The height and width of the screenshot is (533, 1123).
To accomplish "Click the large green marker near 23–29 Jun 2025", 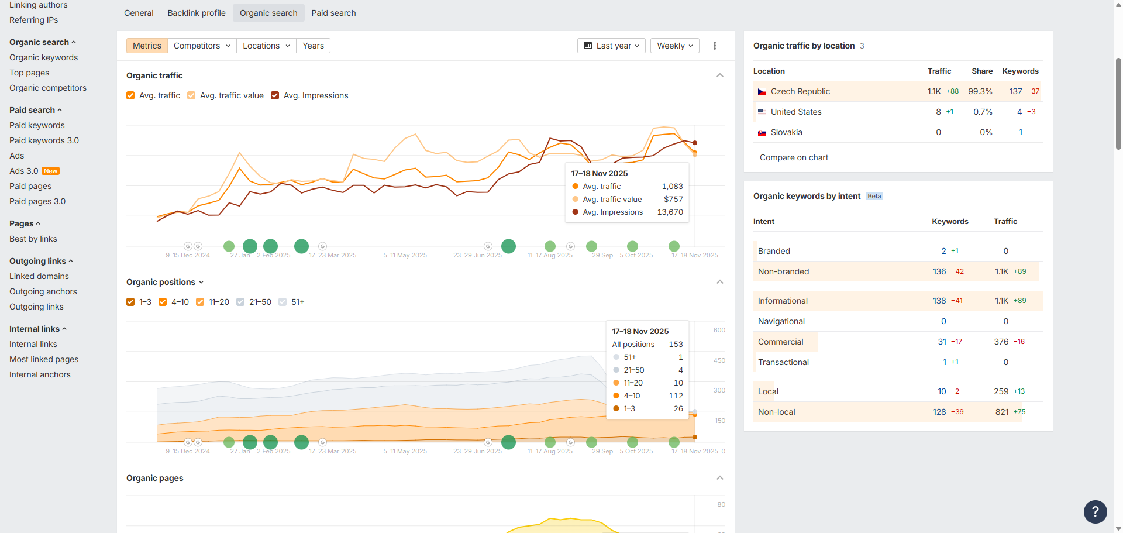I will coord(508,246).
